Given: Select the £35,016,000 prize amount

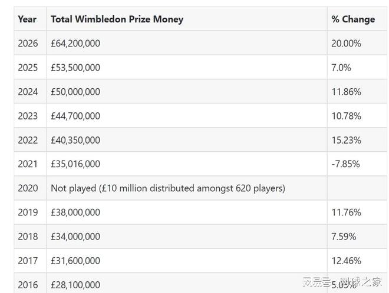Looking at the screenshot, I should [x=75, y=164].
